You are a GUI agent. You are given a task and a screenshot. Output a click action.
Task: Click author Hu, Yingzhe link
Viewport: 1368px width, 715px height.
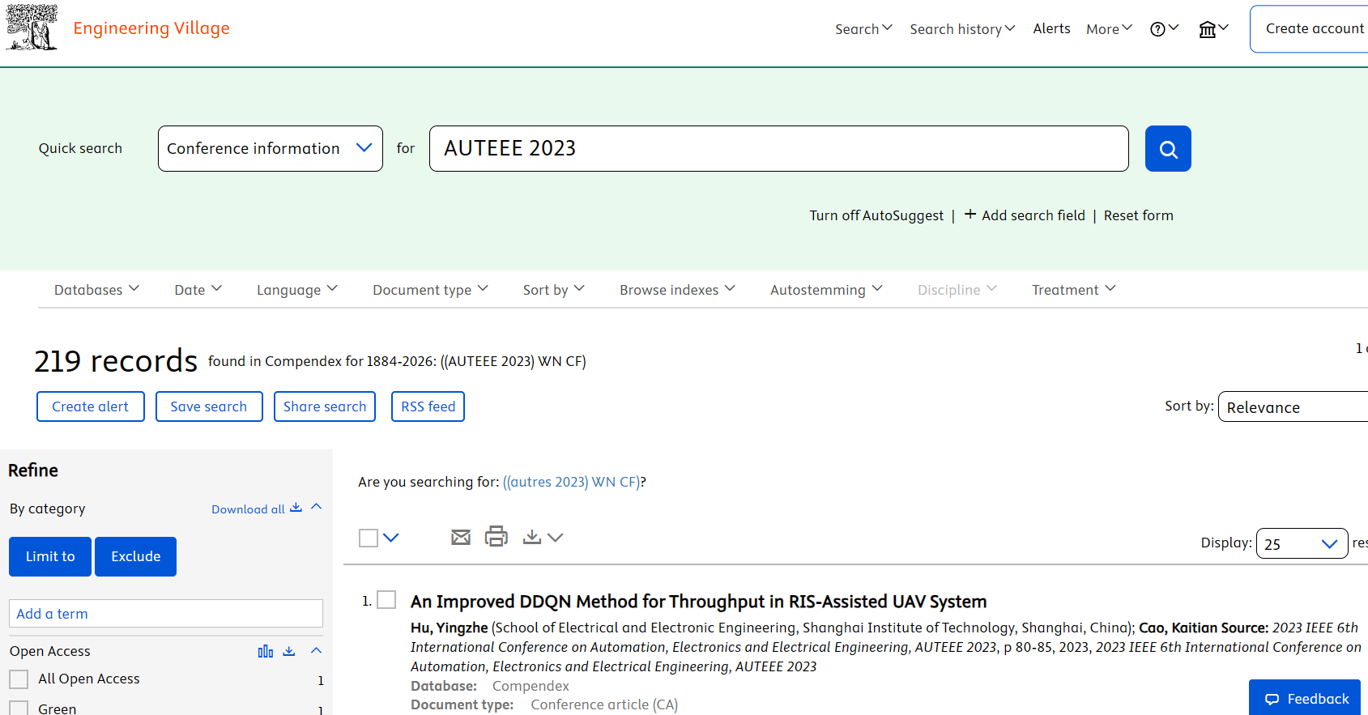click(x=449, y=628)
